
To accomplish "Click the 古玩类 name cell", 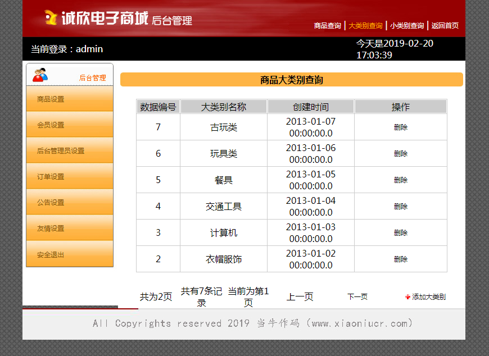I will click(224, 127).
